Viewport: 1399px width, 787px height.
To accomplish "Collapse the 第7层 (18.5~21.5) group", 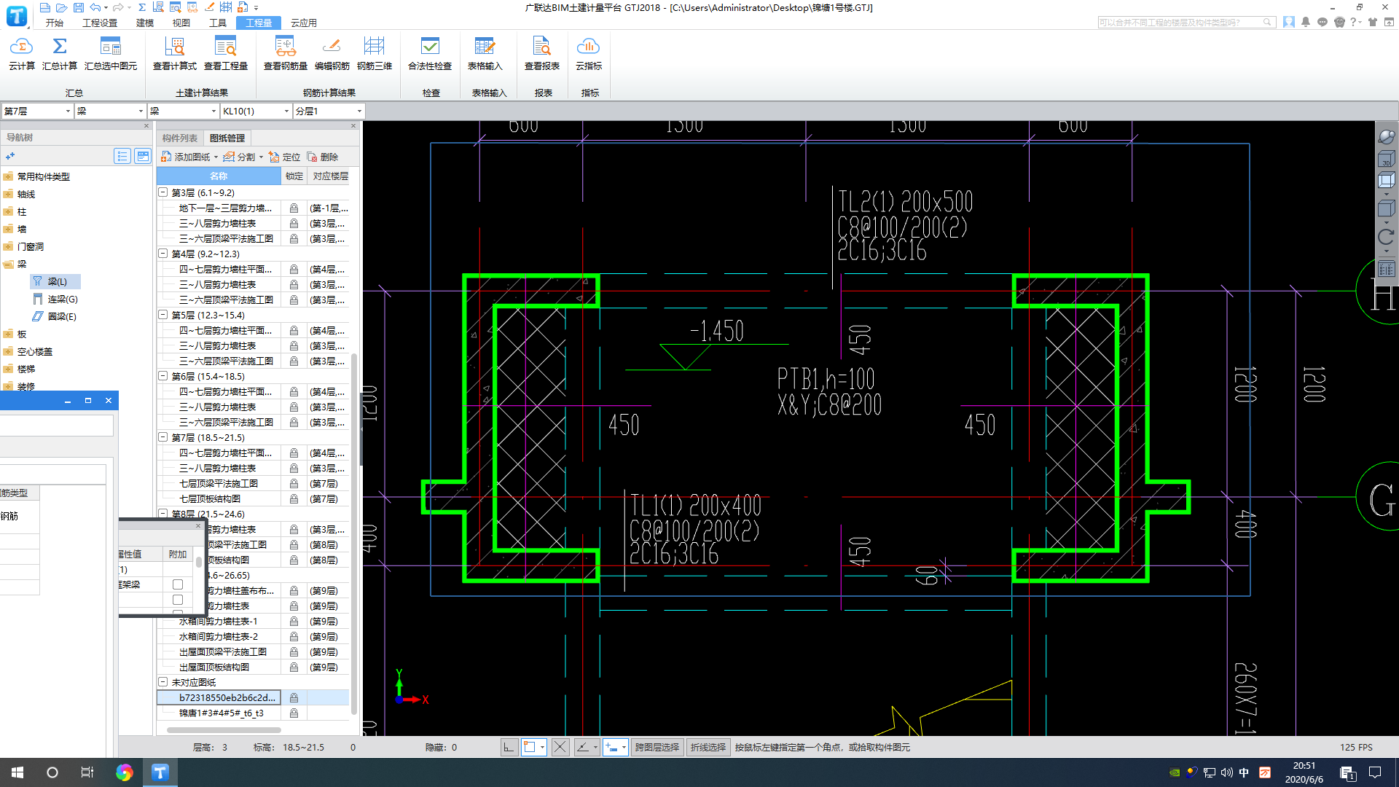I will click(163, 438).
